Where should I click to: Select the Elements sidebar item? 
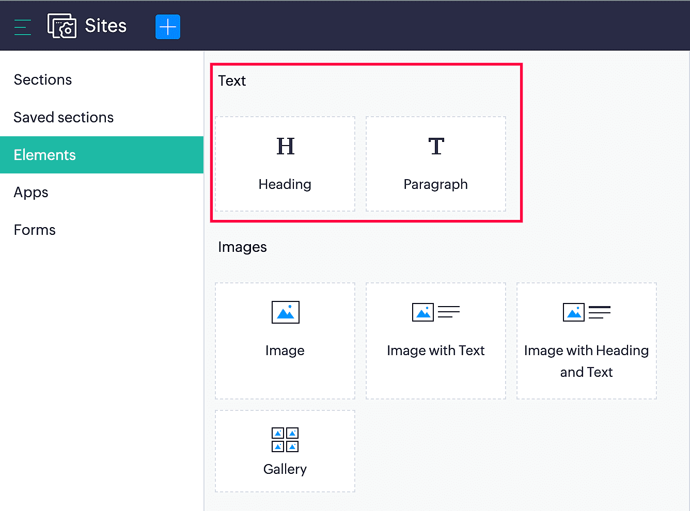pyautogui.click(x=45, y=155)
